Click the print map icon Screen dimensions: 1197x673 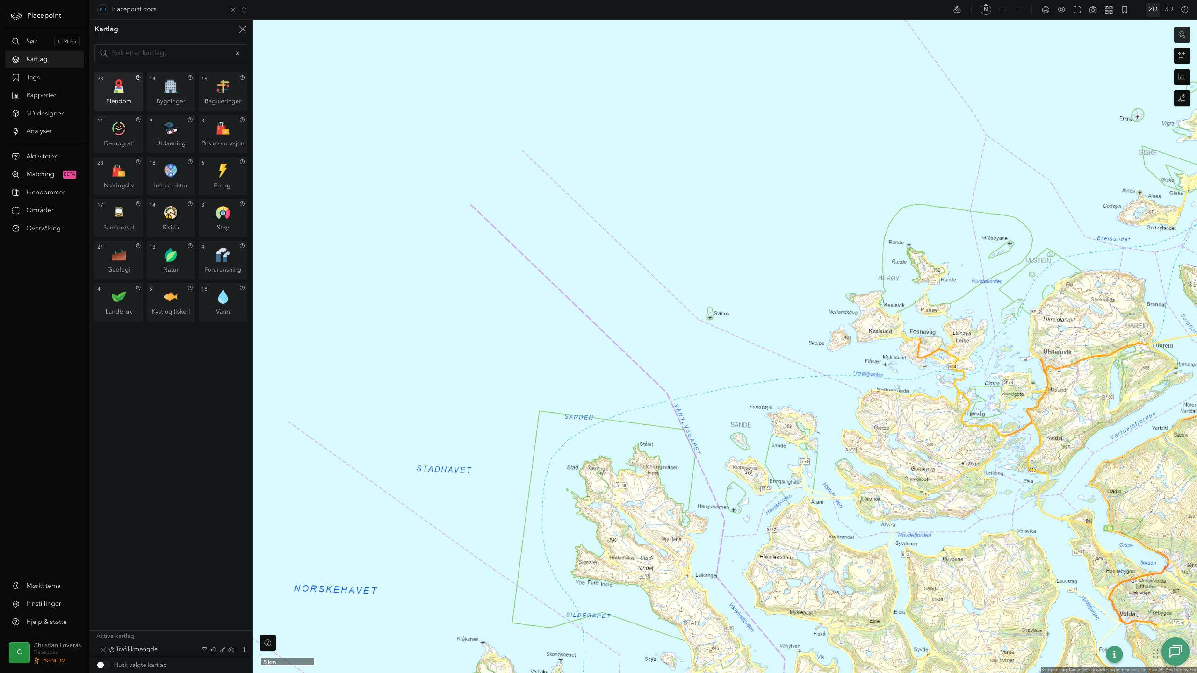tap(1046, 10)
